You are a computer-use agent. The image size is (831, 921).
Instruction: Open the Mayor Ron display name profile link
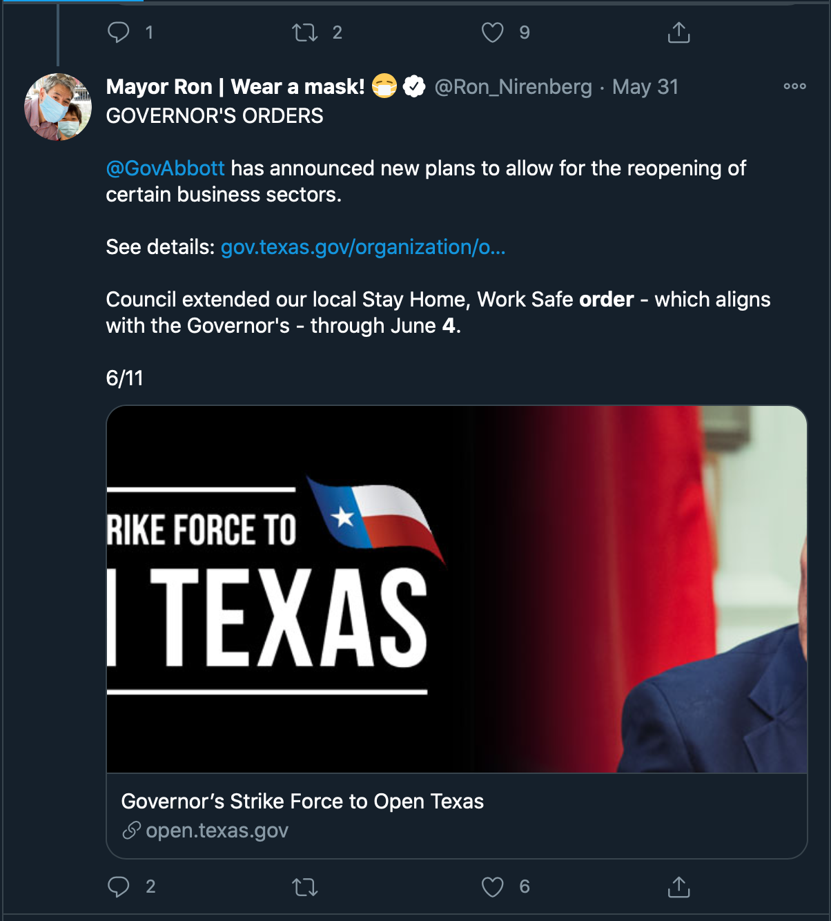click(235, 87)
